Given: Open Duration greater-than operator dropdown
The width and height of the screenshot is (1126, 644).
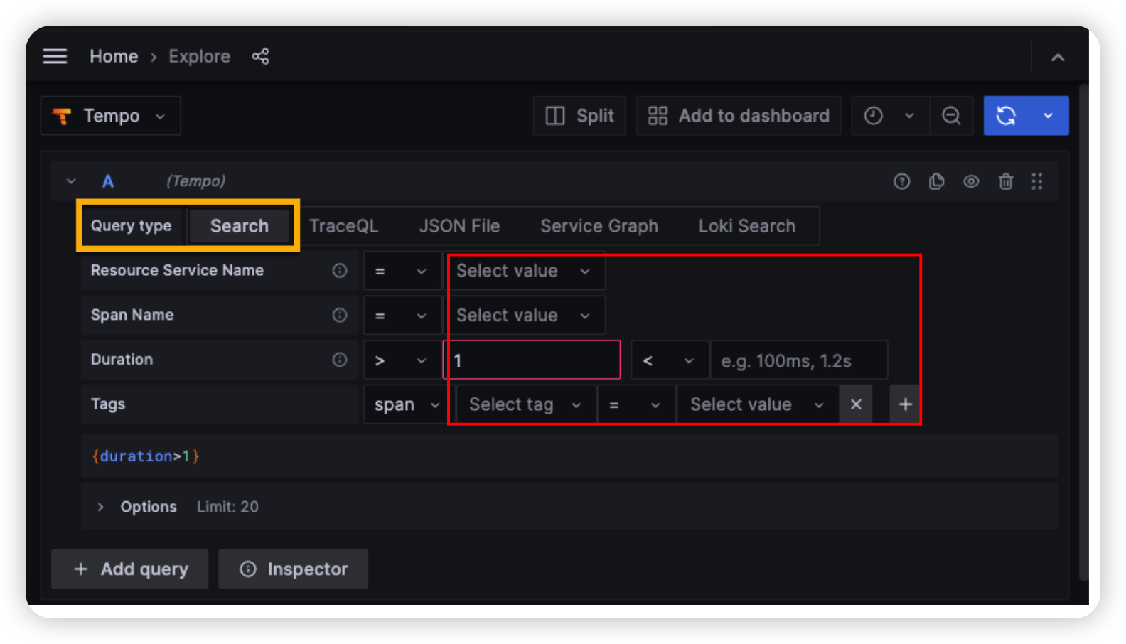Looking at the screenshot, I should (x=402, y=360).
